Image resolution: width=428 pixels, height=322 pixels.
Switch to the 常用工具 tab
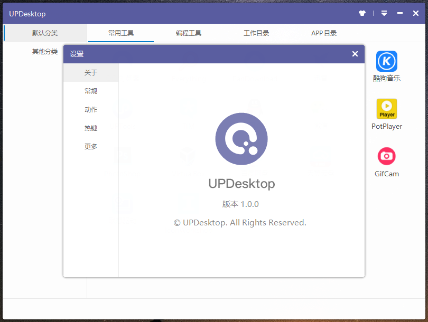click(121, 33)
